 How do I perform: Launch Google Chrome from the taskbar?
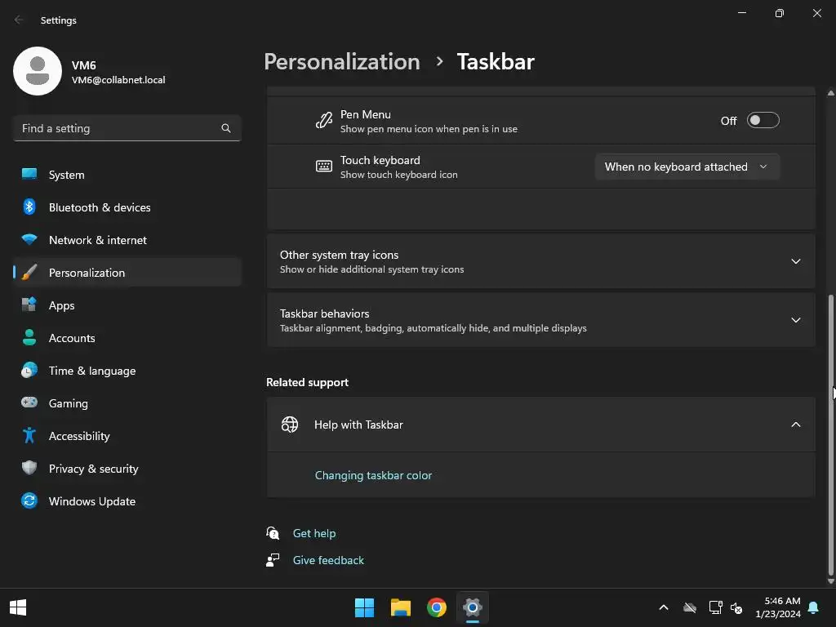coord(437,607)
